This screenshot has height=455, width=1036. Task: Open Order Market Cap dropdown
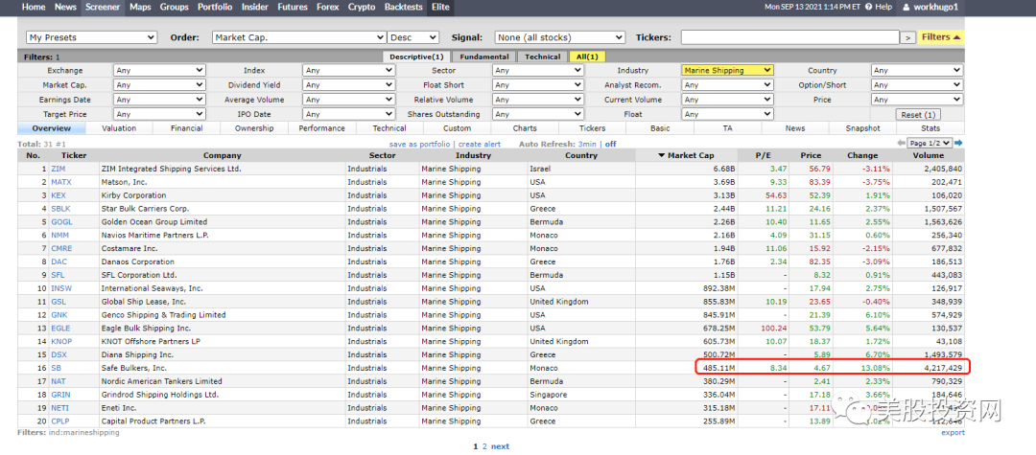(298, 38)
